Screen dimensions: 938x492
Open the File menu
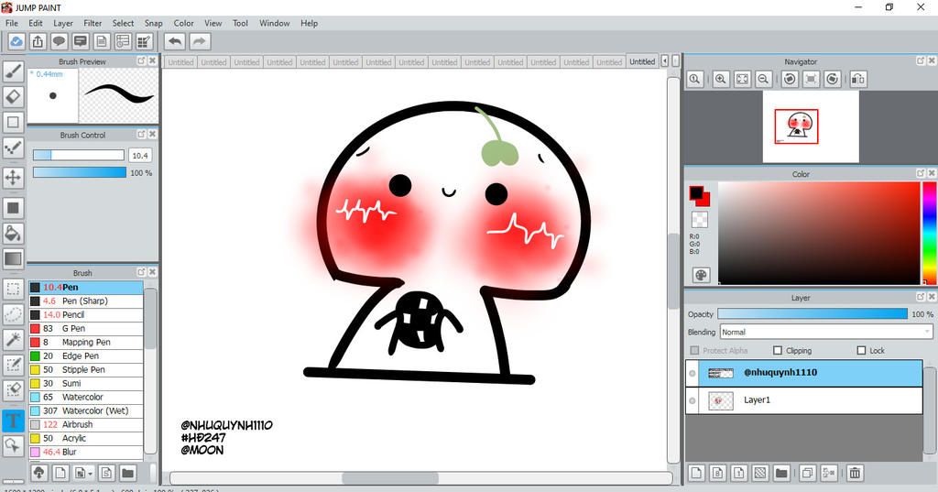point(12,23)
